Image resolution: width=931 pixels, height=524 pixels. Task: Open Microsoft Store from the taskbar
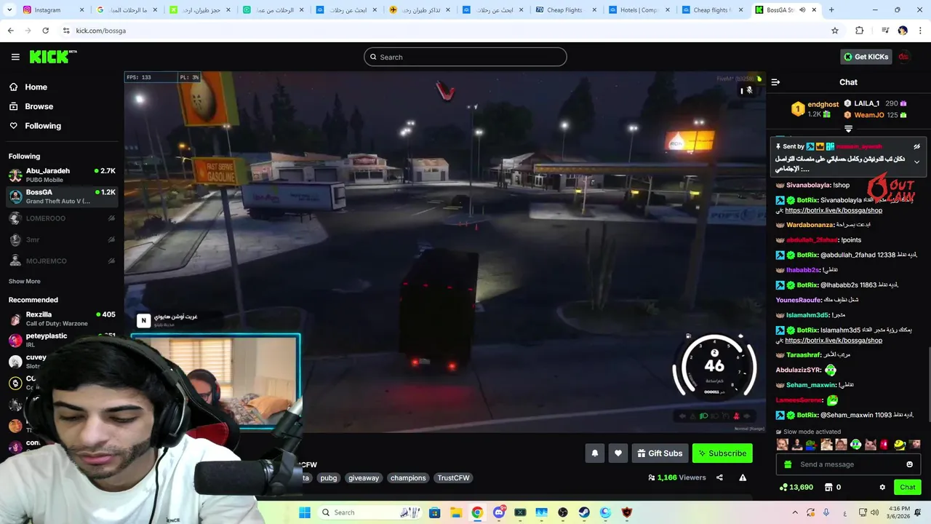(x=434, y=512)
